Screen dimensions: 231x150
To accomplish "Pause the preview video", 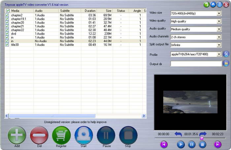I will pyautogui.click(x=192, y=144).
